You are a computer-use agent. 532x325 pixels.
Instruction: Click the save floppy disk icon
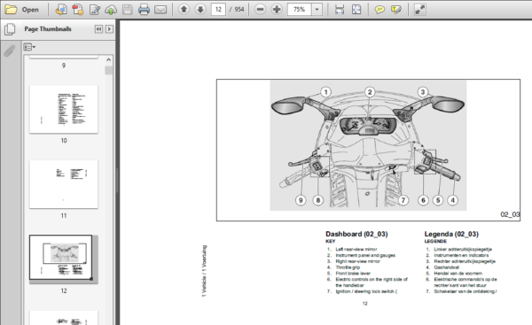click(x=127, y=10)
